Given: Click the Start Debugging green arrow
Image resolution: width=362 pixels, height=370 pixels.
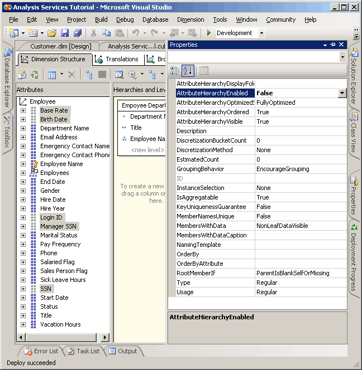Looking at the screenshot, I should tap(209, 33).
